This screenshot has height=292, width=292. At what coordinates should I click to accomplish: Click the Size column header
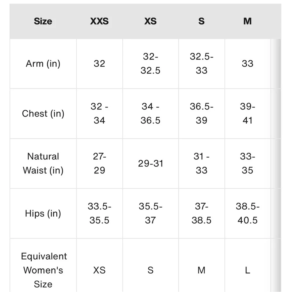click(43, 21)
